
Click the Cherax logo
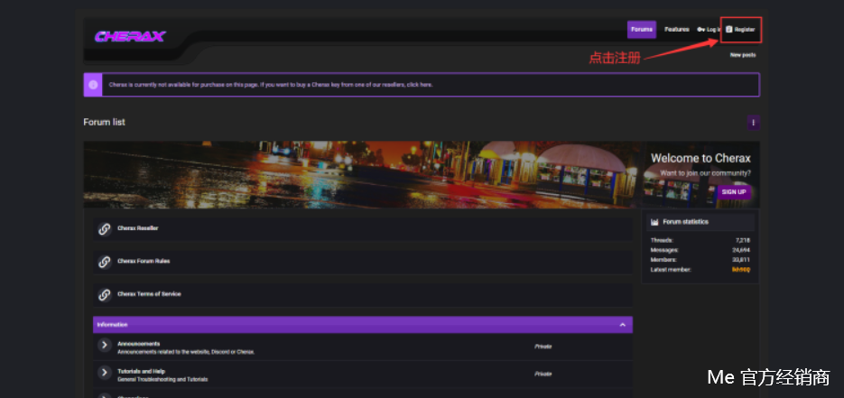130,37
